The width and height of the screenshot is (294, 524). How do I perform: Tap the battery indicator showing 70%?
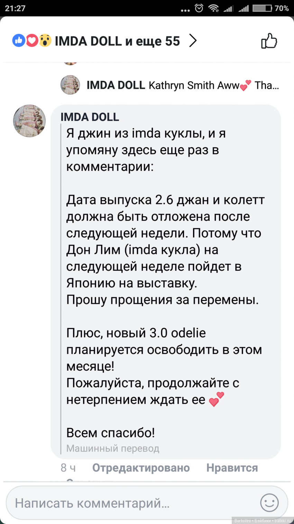[x=267, y=8]
